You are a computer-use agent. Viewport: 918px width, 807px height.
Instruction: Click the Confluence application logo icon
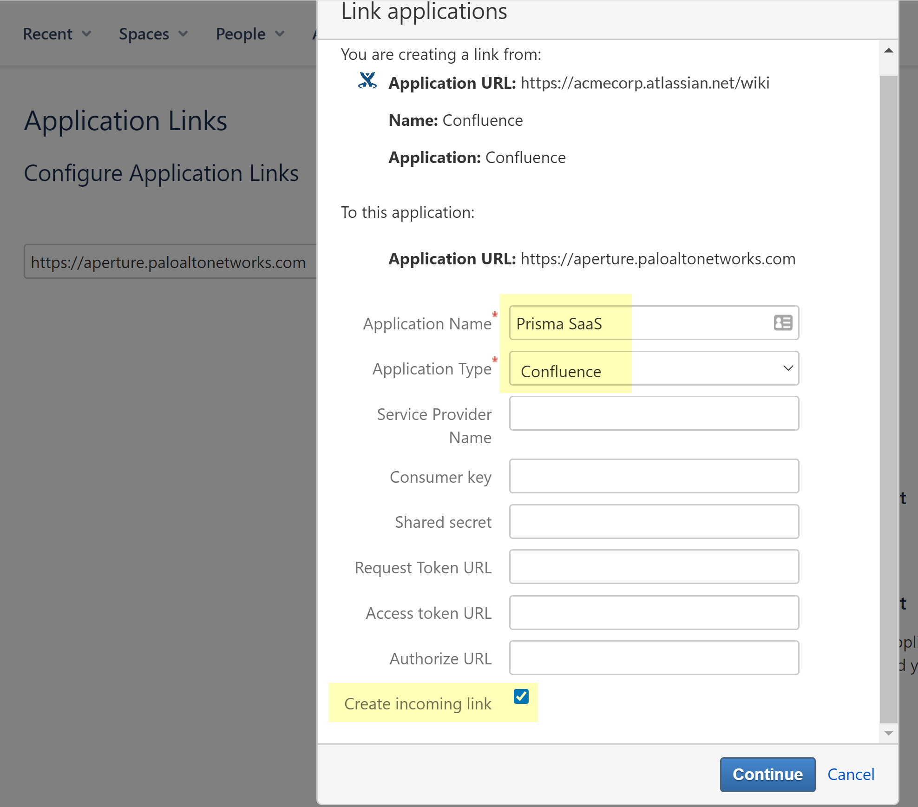click(367, 82)
